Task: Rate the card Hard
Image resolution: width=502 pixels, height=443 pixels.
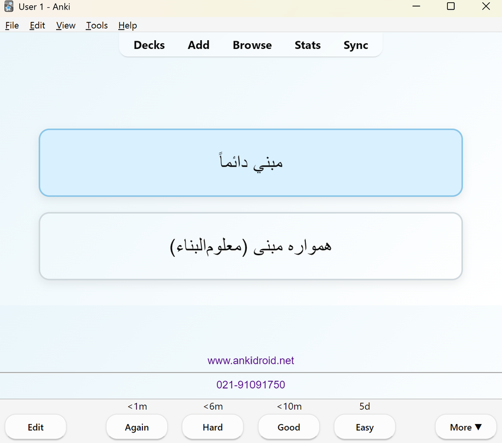Action: 213,427
